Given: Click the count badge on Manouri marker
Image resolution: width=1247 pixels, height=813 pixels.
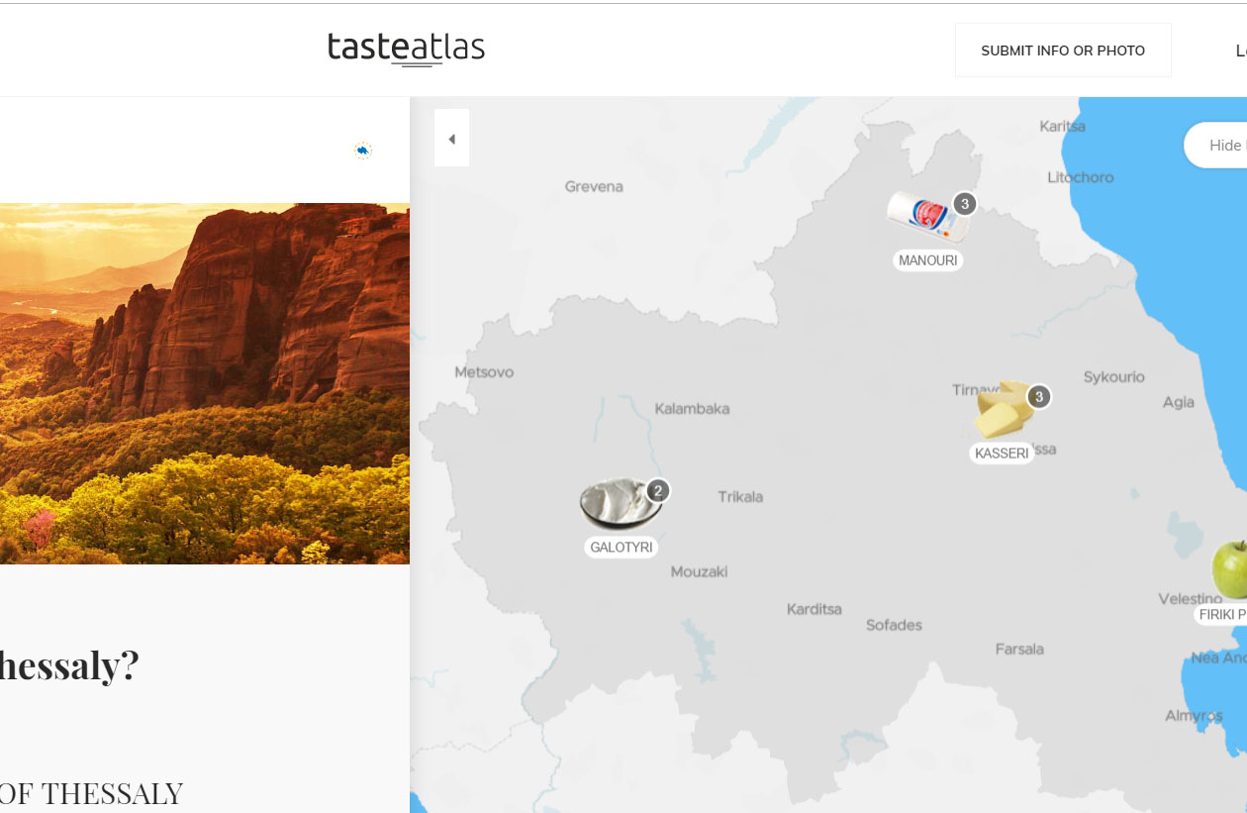Looking at the screenshot, I should coord(964,204).
